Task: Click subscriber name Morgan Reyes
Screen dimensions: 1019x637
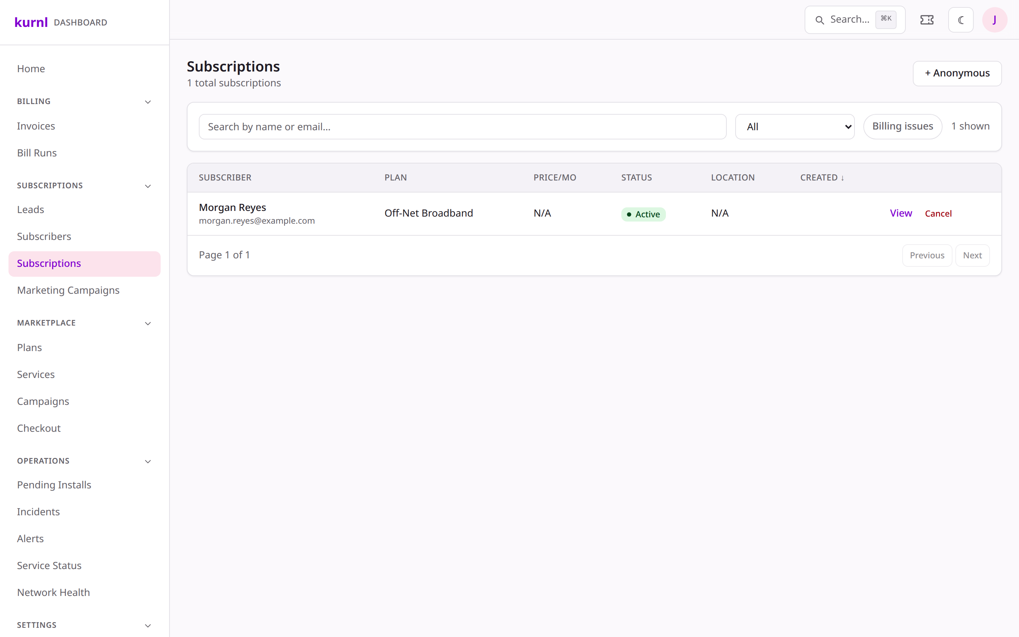Action: click(232, 208)
